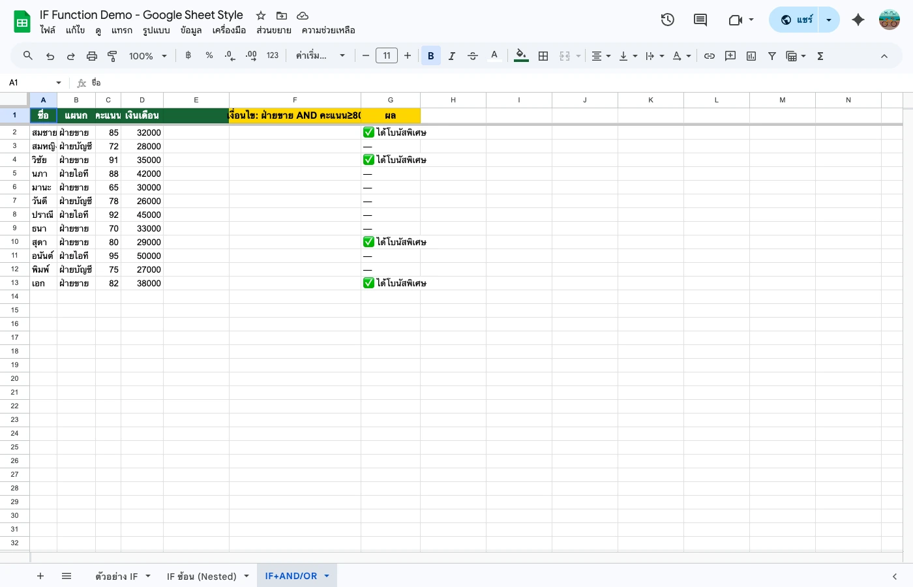Screen dimensions: 913x587
Task: Open the fill color picker
Action: point(520,55)
